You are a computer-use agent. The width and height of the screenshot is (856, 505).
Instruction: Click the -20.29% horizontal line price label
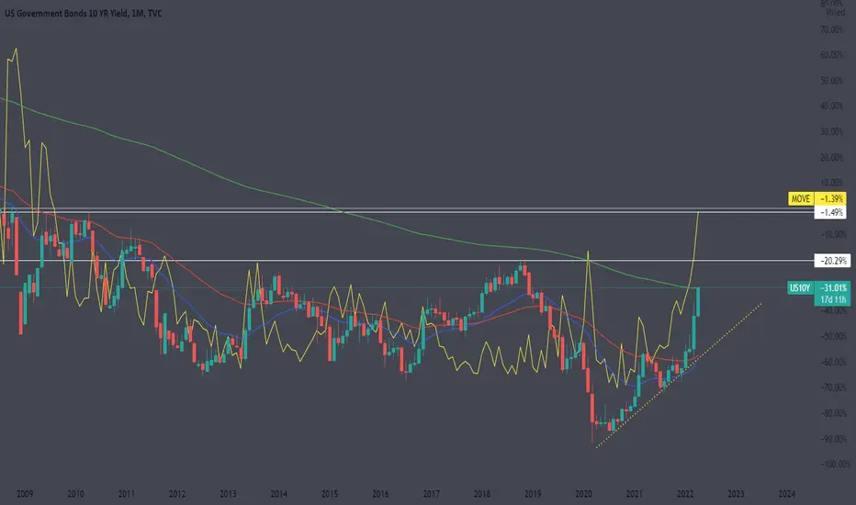pos(832,261)
